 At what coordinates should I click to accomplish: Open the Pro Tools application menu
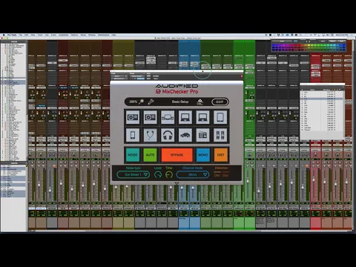12,35
